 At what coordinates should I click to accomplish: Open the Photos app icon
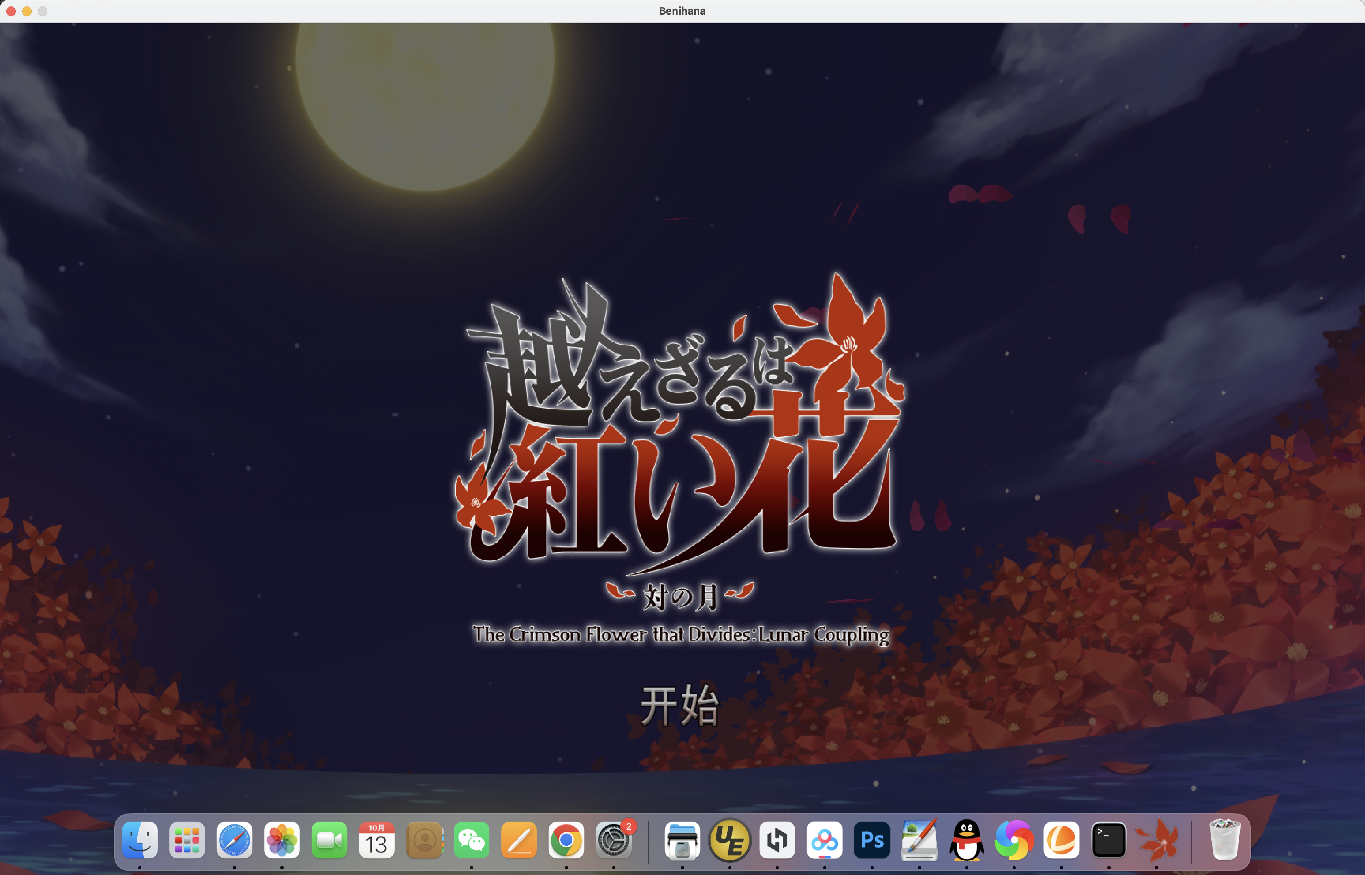[x=282, y=840]
